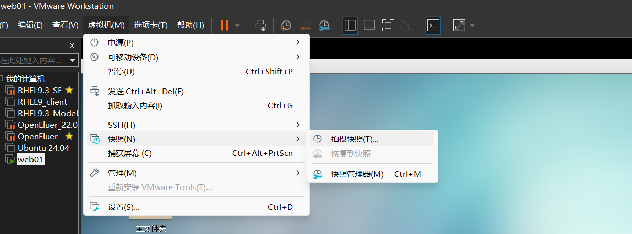Select 暂停(U) menu entry
Viewport: 632px width, 234px height.
[x=197, y=71]
